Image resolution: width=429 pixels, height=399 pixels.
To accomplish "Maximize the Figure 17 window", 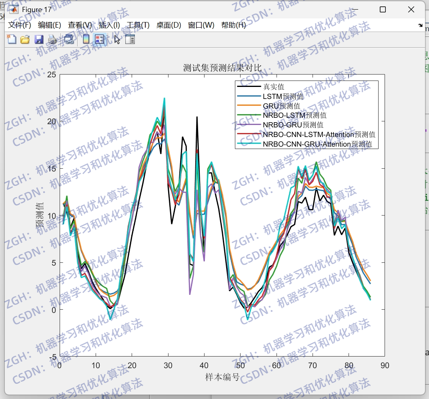I will [x=383, y=10].
